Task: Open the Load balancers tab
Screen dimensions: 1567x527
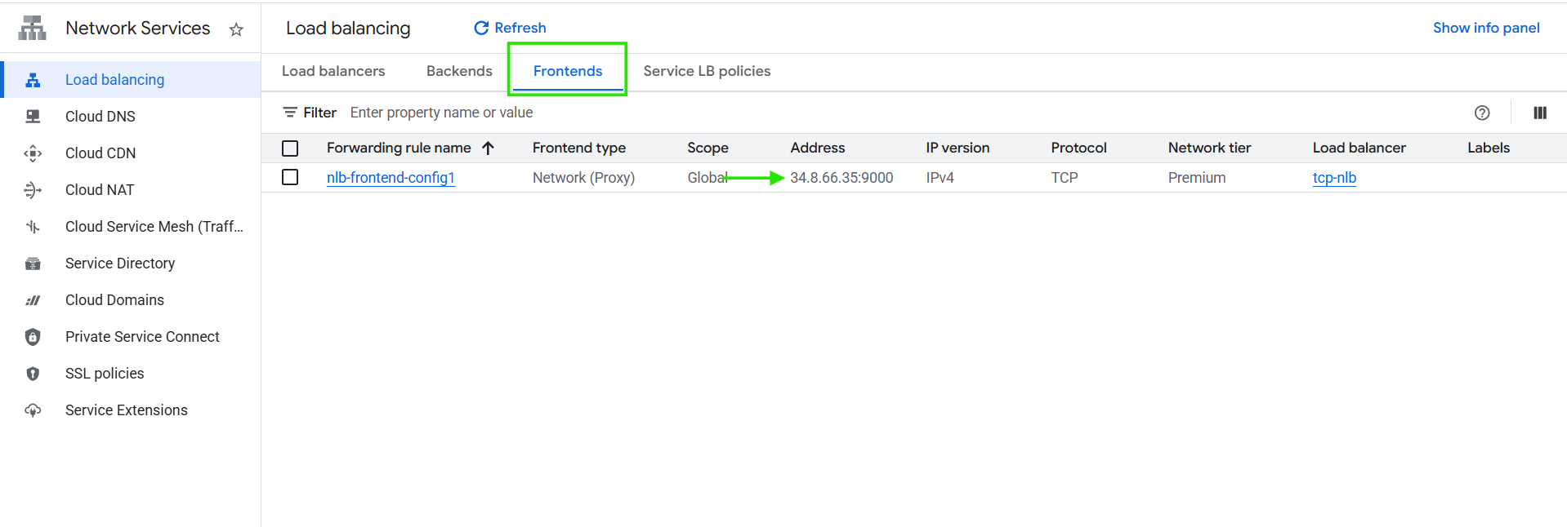Action: point(333,71)
